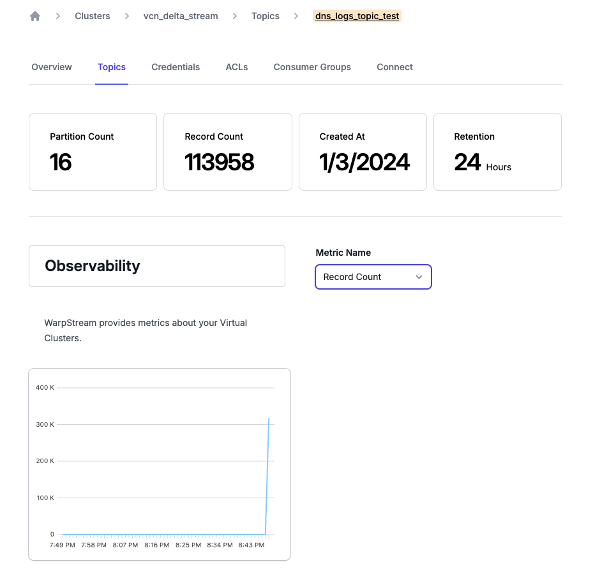Click the chevron arrow before dns_logs_topic_test
This screenshot has height=569, width=593.
tap(296, 16)
